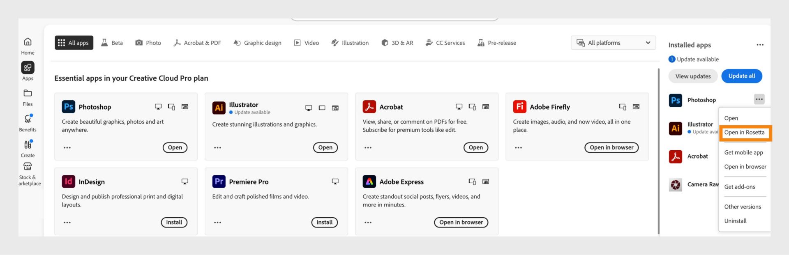The width and height of the screenshot is (789, 255).
Task: Choose Open in Rosetta menu item
Action: pos(745,132)
